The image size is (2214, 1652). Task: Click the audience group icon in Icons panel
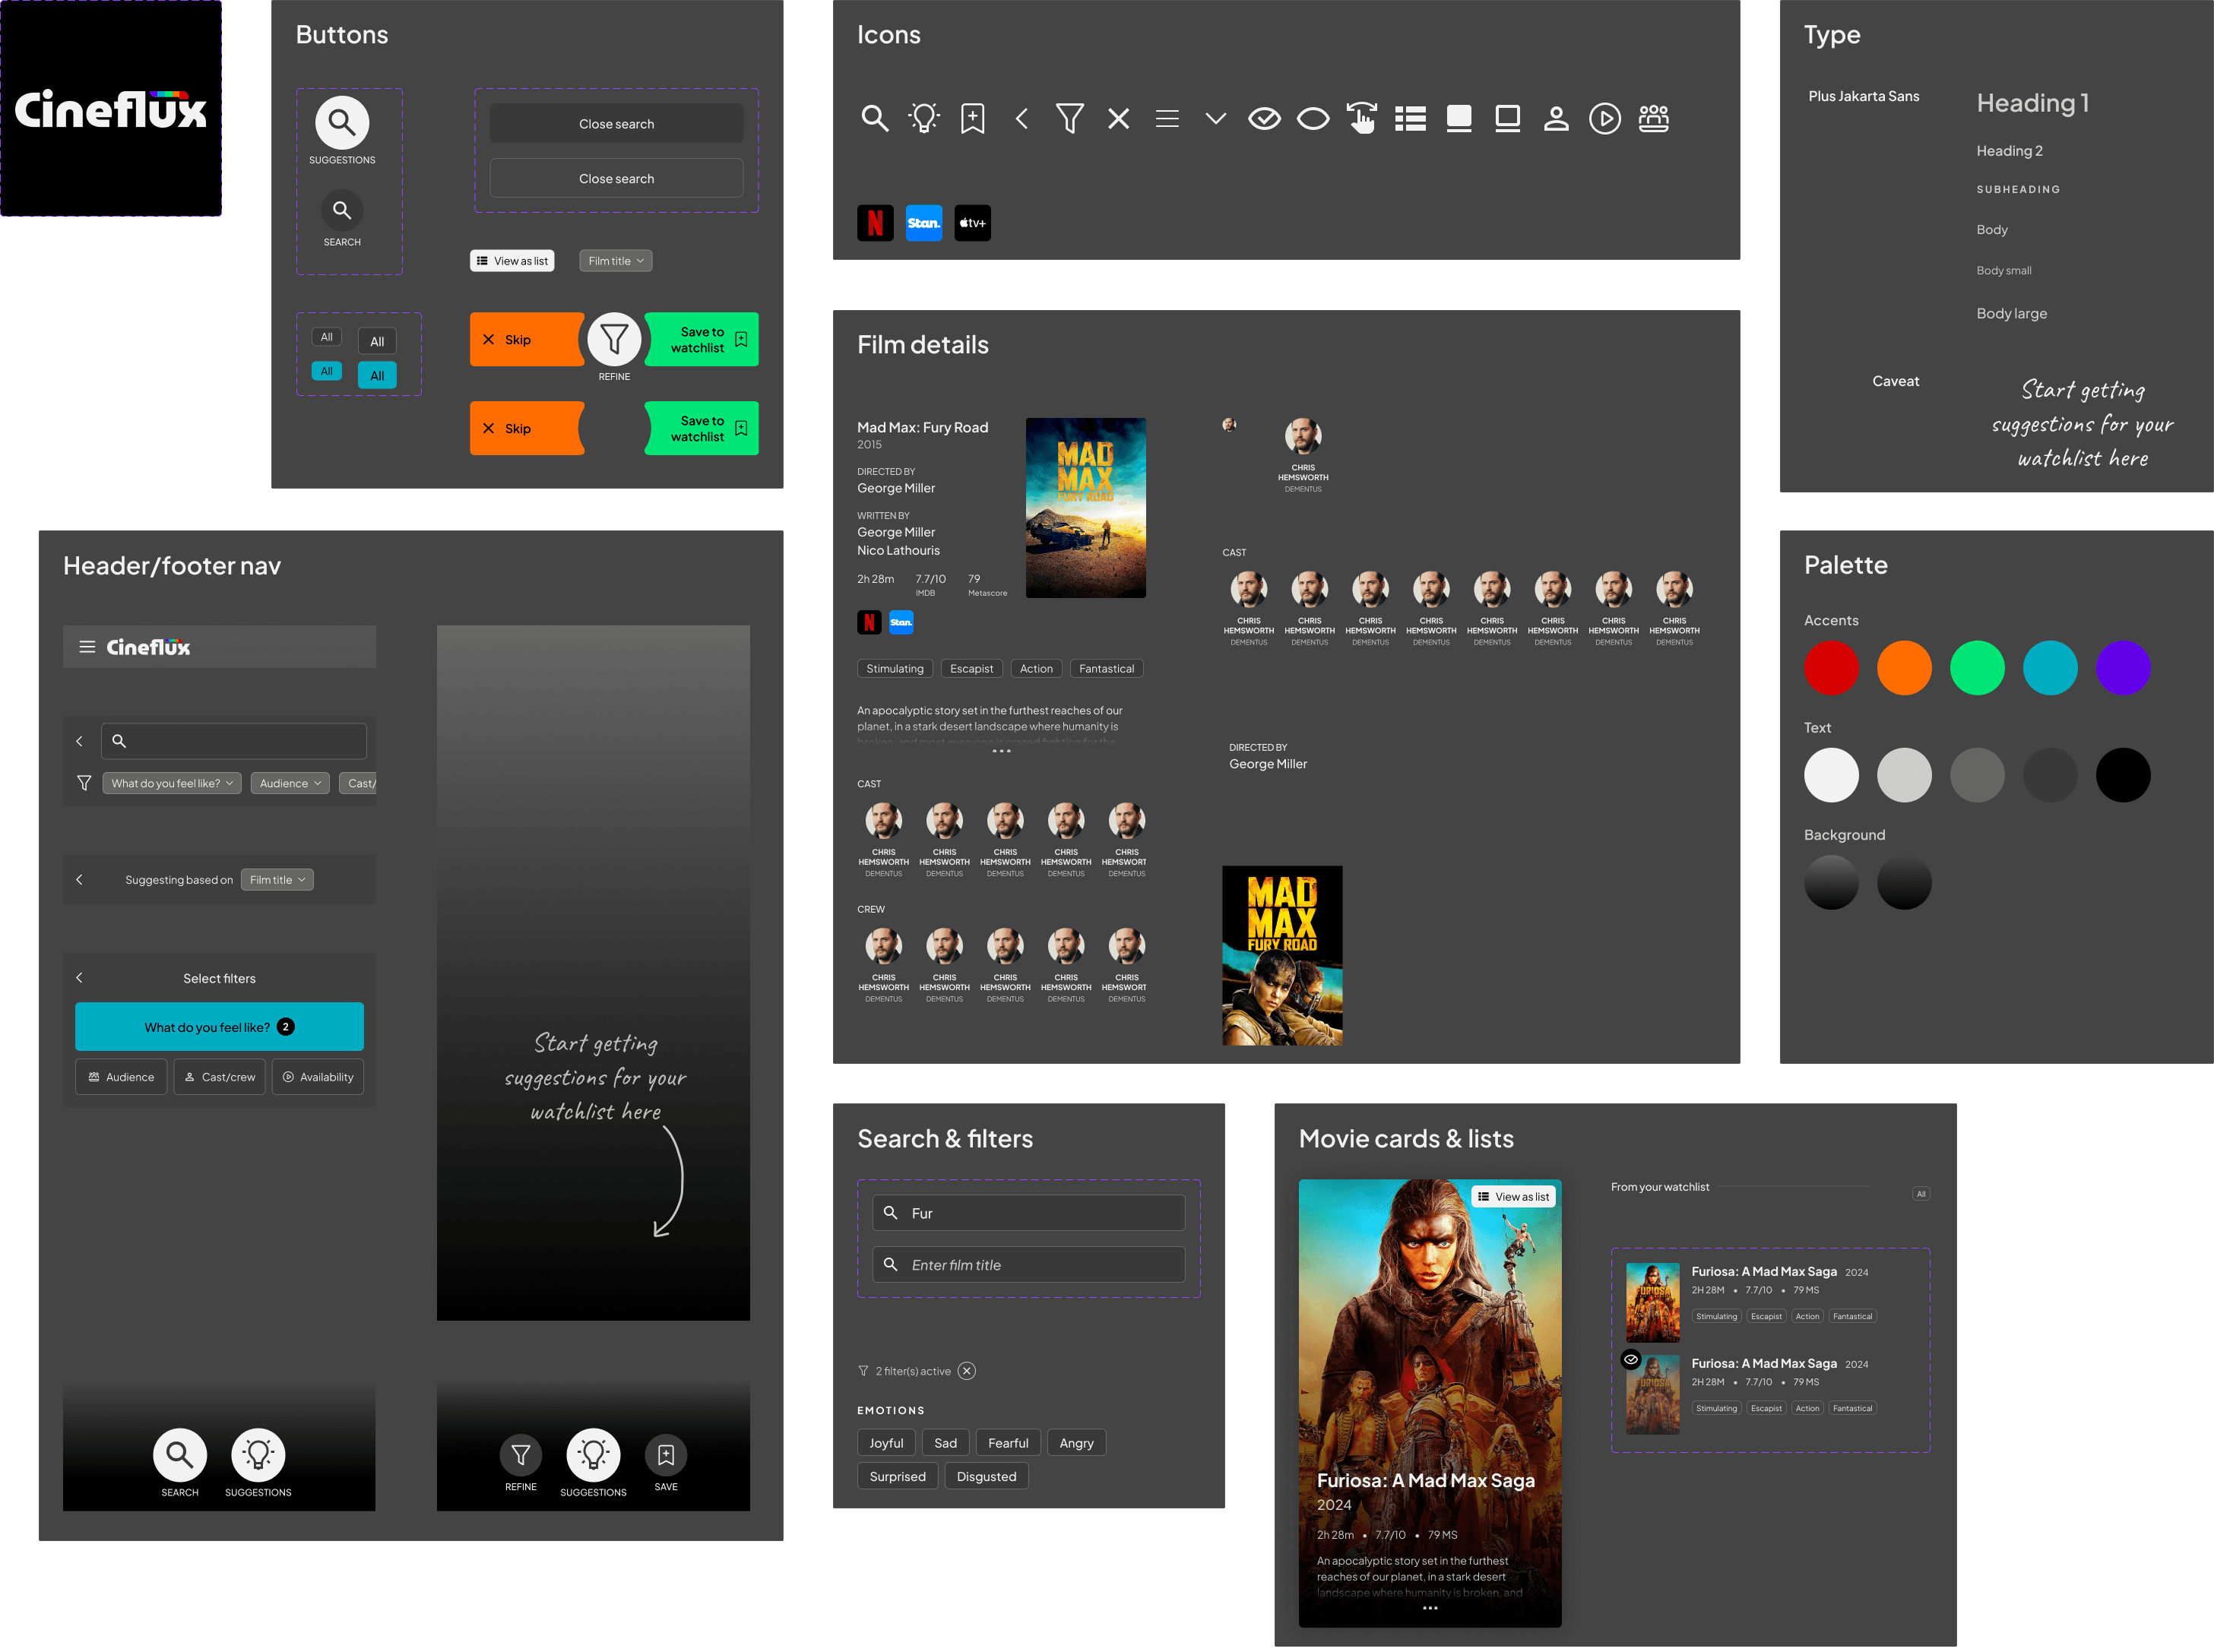[1653, 119]
